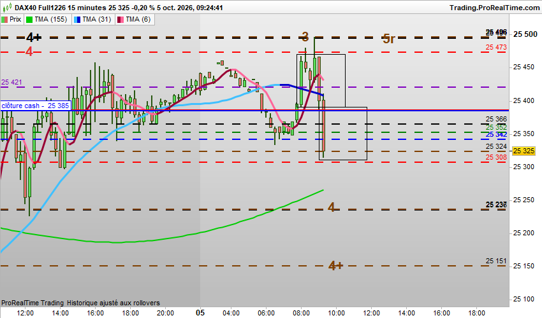Click the blue 25 342 level value
This screenshot has width=542, height=318.
pos(496,134)
